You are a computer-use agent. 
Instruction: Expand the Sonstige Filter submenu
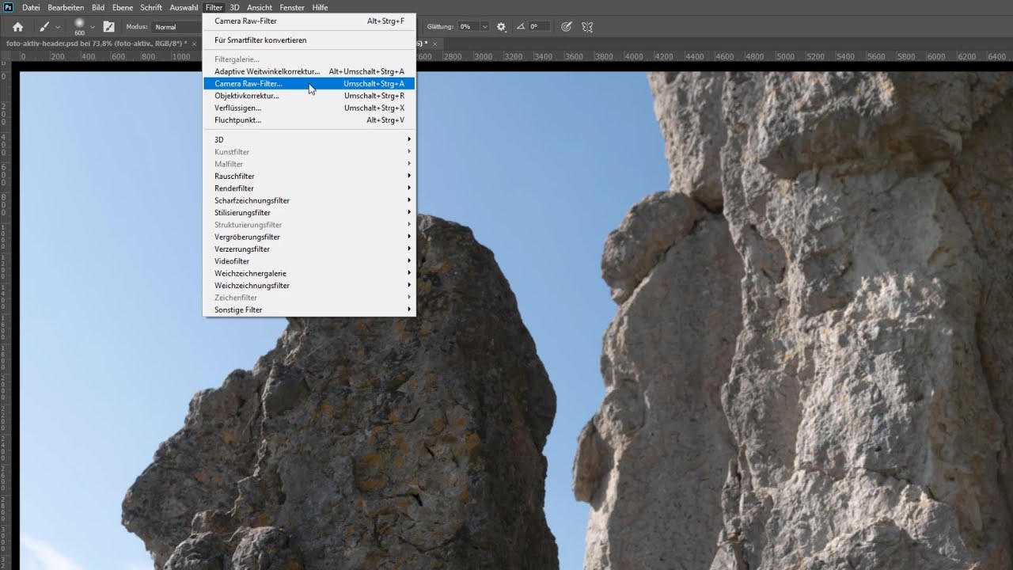[309, 310]
